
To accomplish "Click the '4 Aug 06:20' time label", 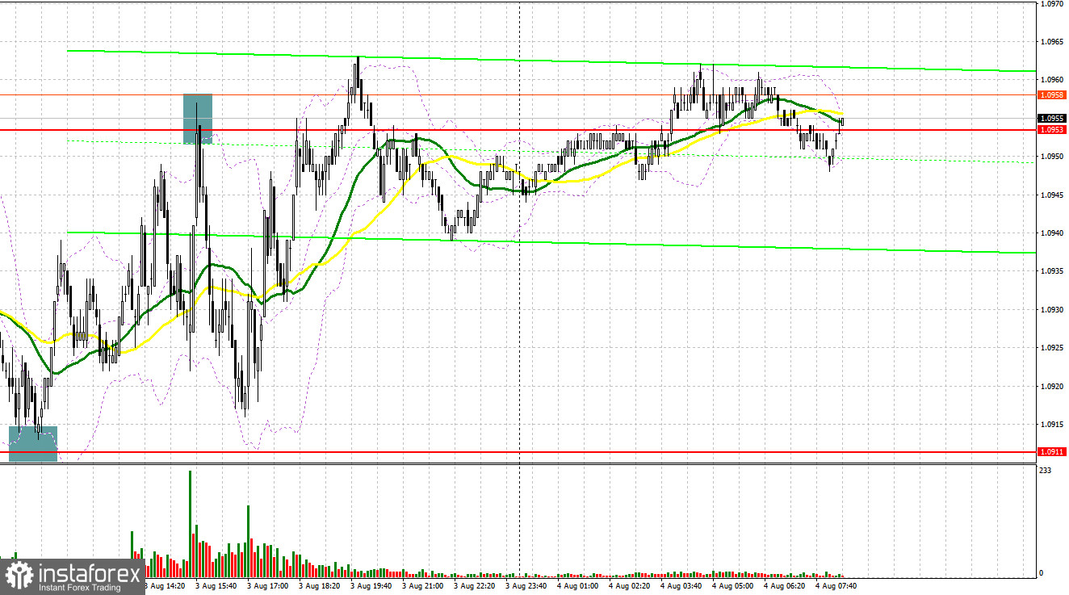I will tap(785, 585).
